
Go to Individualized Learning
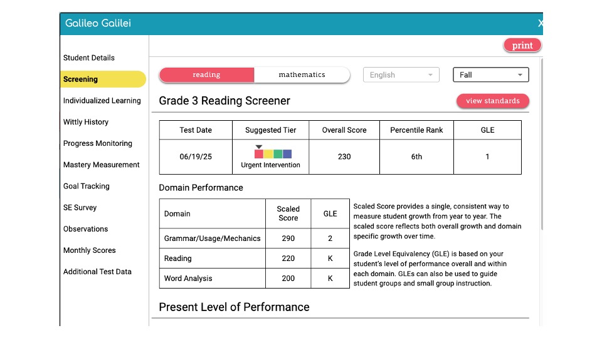click(102, 101)
